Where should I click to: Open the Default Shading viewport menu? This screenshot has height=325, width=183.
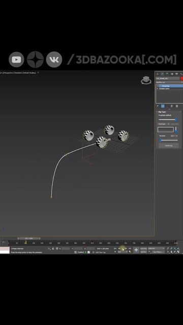click(29, 73)
